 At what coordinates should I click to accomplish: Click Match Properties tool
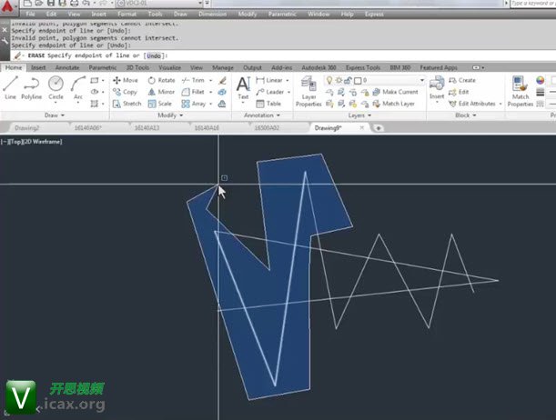(521, 92)
